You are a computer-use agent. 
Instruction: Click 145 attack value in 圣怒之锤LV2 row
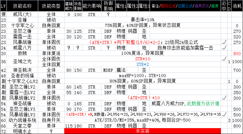coord(78,87)
